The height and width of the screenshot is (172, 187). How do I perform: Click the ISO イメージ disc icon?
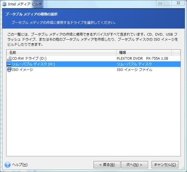tap(9, 69)
